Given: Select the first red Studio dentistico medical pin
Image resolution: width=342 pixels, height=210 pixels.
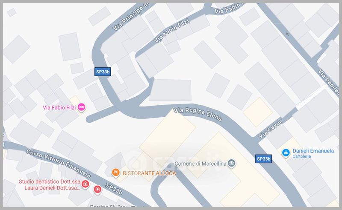Looking at the screenshot, I should (x=85, y=184).
